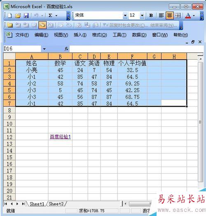Select the cell containing 个人平均值
This screenshot has width=206, height=216.
coord(132,63)
